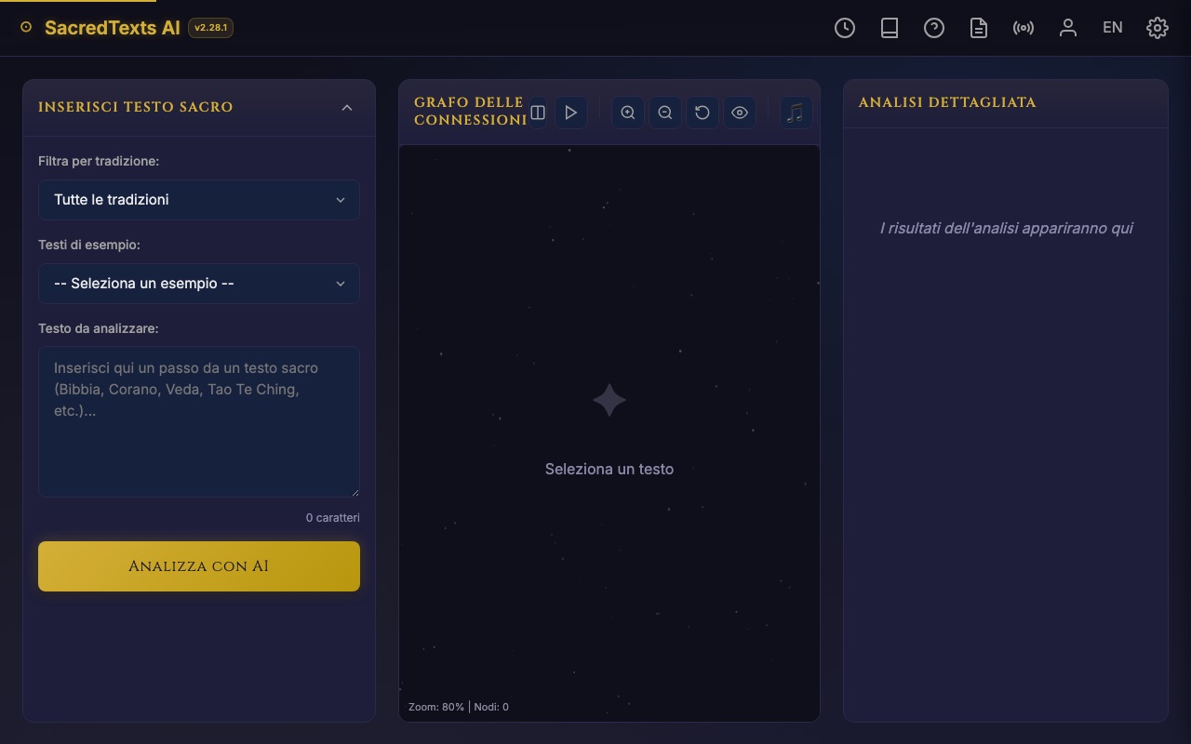Open the history clock icon
This screenshot has width=1191, height=744.
(x=845, y=28)
